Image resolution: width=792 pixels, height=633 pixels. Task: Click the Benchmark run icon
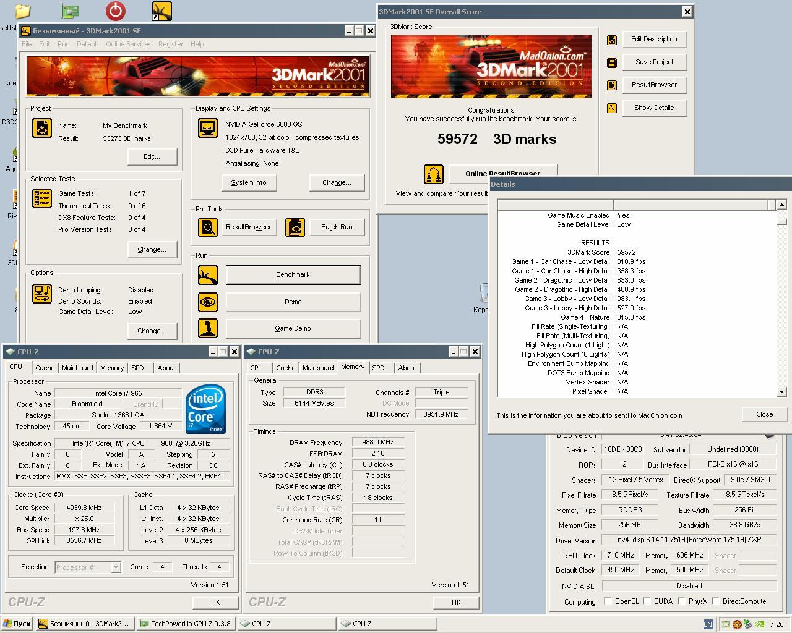click(208, 275)
